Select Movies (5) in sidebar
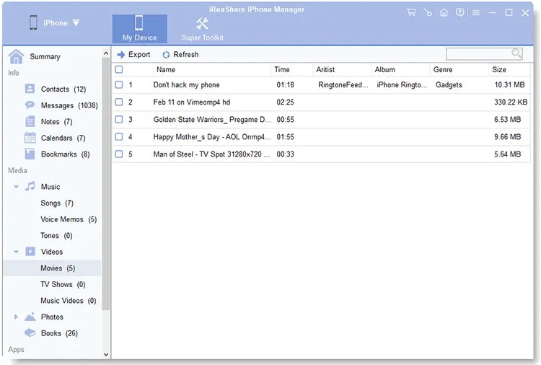The image size is (541, 365). [52, 268]
